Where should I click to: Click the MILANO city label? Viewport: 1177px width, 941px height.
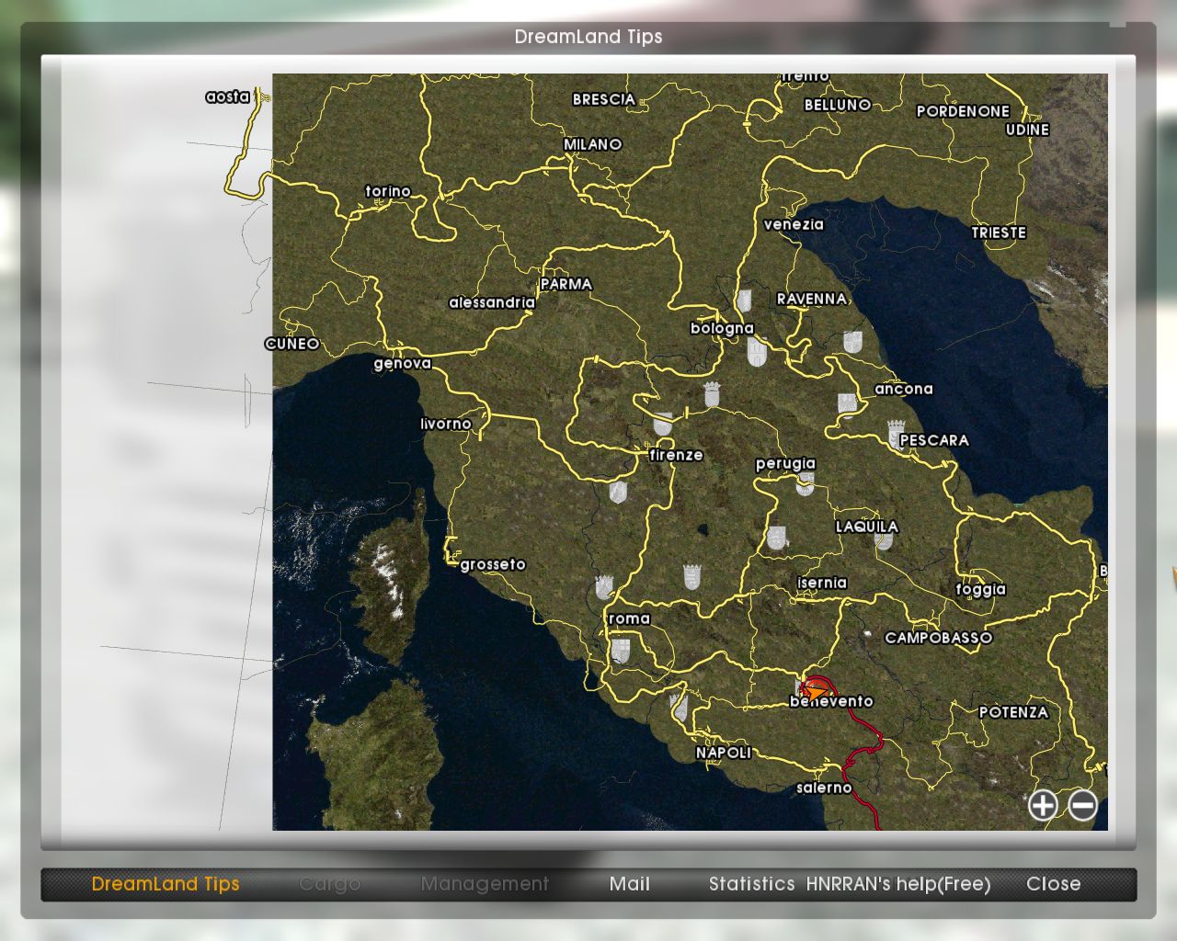pyautogui.click(x=592, y=144)
